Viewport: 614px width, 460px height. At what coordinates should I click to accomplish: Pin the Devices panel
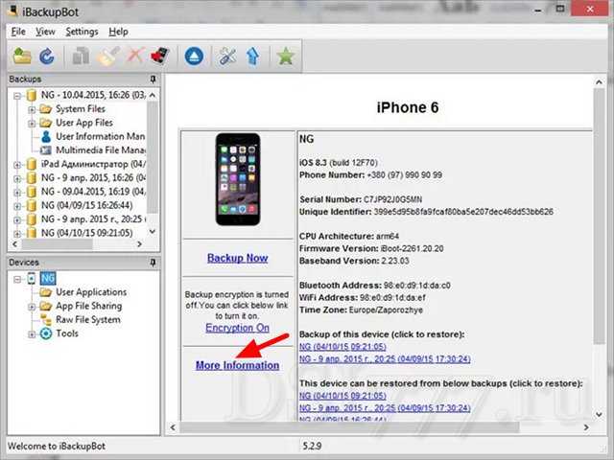coord(153,263)
